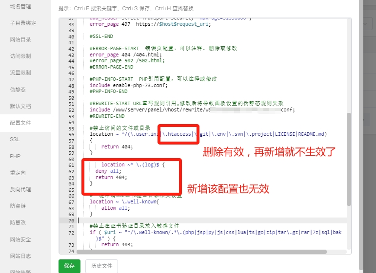Click 'include enable-php-73.conf;' line
Image resolution: width=376 pixels, height=273 pixels.
tap(129, 85)
